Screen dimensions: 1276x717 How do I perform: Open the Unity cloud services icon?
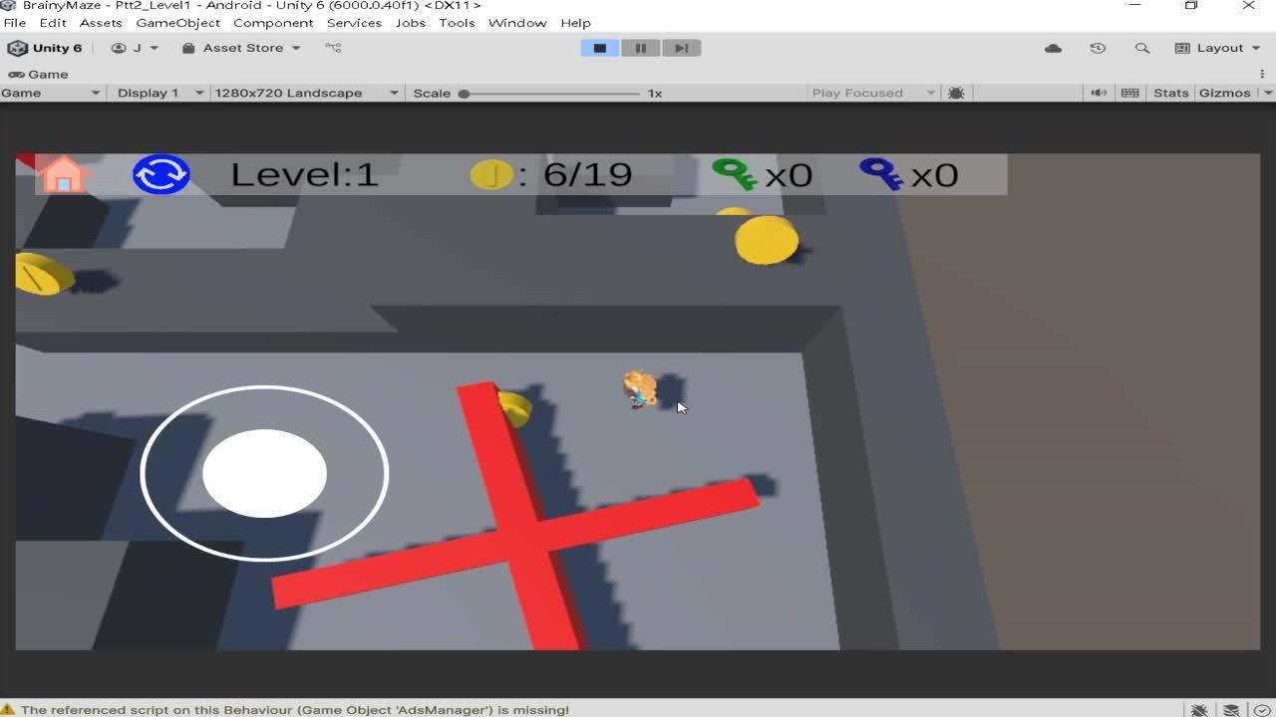(1053, 48)
